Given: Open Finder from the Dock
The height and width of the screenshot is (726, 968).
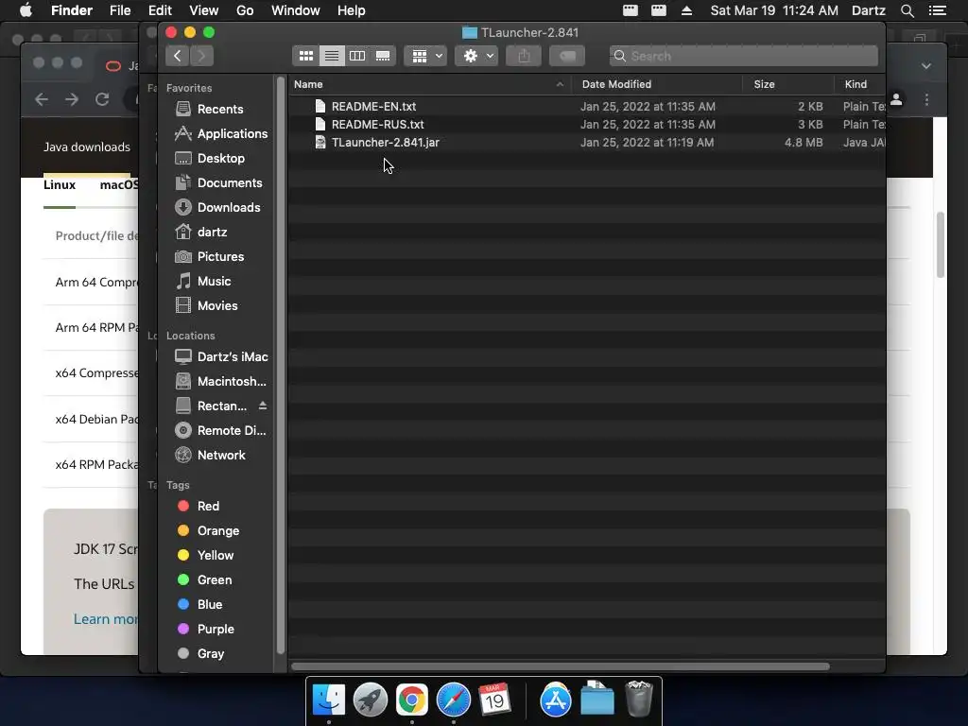Looking at the screenshot, I should 328,700.
